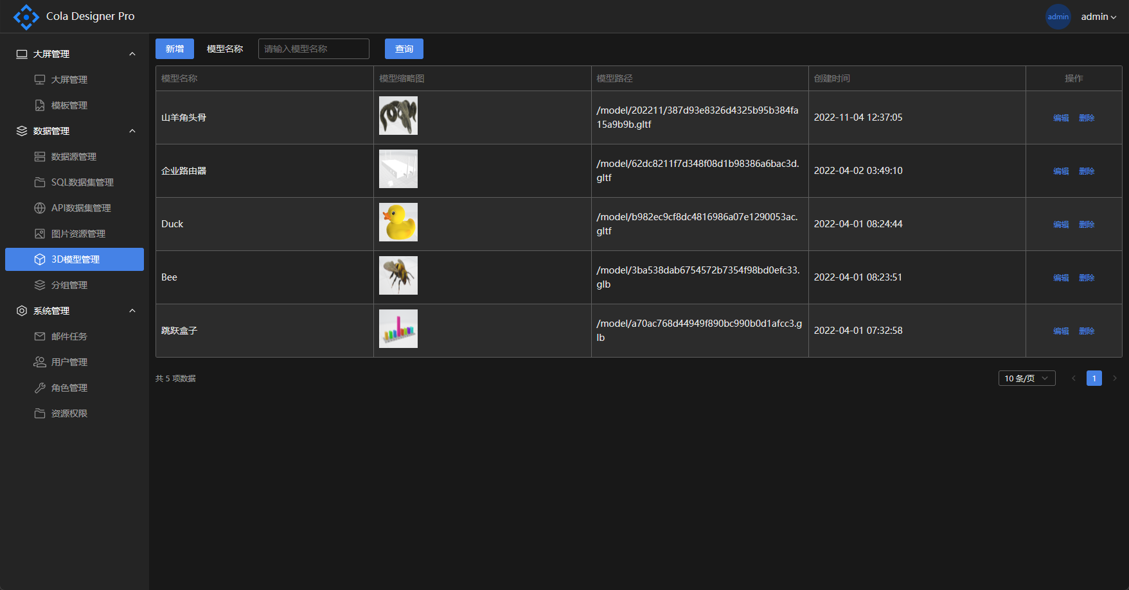Click the 邮件任务 envelope icon
Viewport: 1129px width, 590px height.
click(x=40, y=336)
